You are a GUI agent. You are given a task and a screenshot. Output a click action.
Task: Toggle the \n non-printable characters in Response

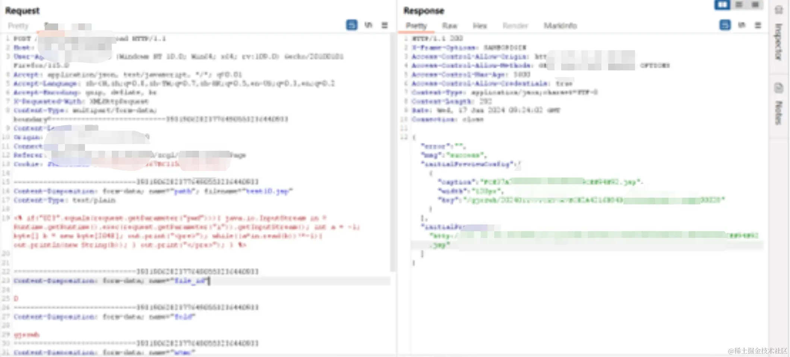[x=742, y=25]
